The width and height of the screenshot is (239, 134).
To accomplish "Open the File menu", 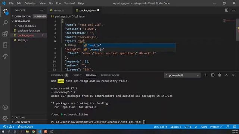I will 11,3.
